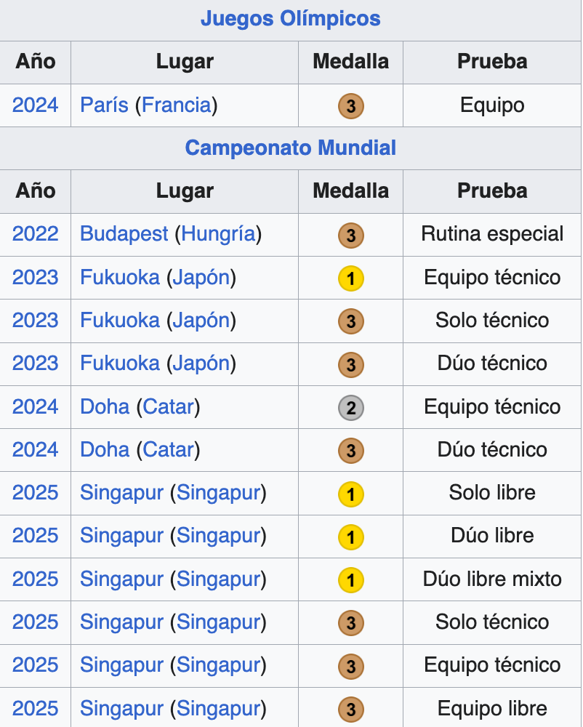Click the gold medal icon for Solo libre
The image size is (583, 727).
[350, 494]
